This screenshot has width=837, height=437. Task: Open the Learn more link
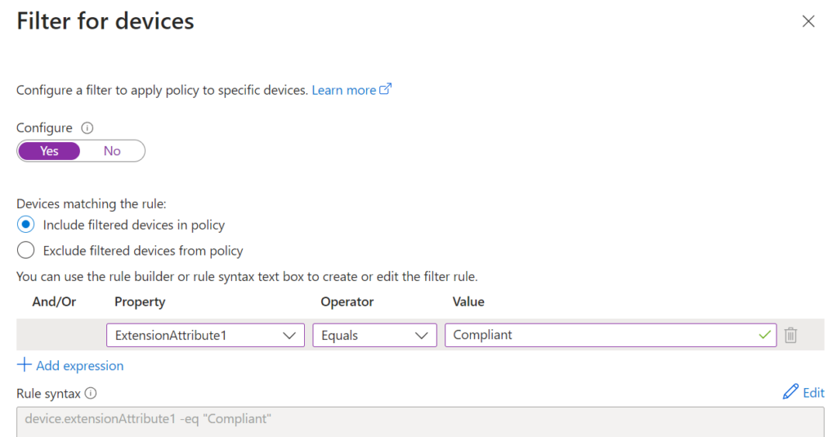344,90
